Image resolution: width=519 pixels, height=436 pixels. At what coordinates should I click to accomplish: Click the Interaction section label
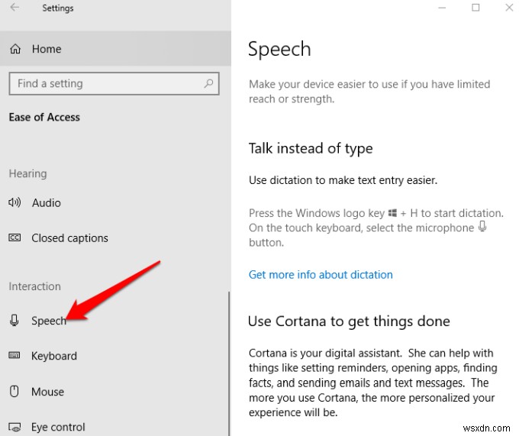tap(35, 286)
